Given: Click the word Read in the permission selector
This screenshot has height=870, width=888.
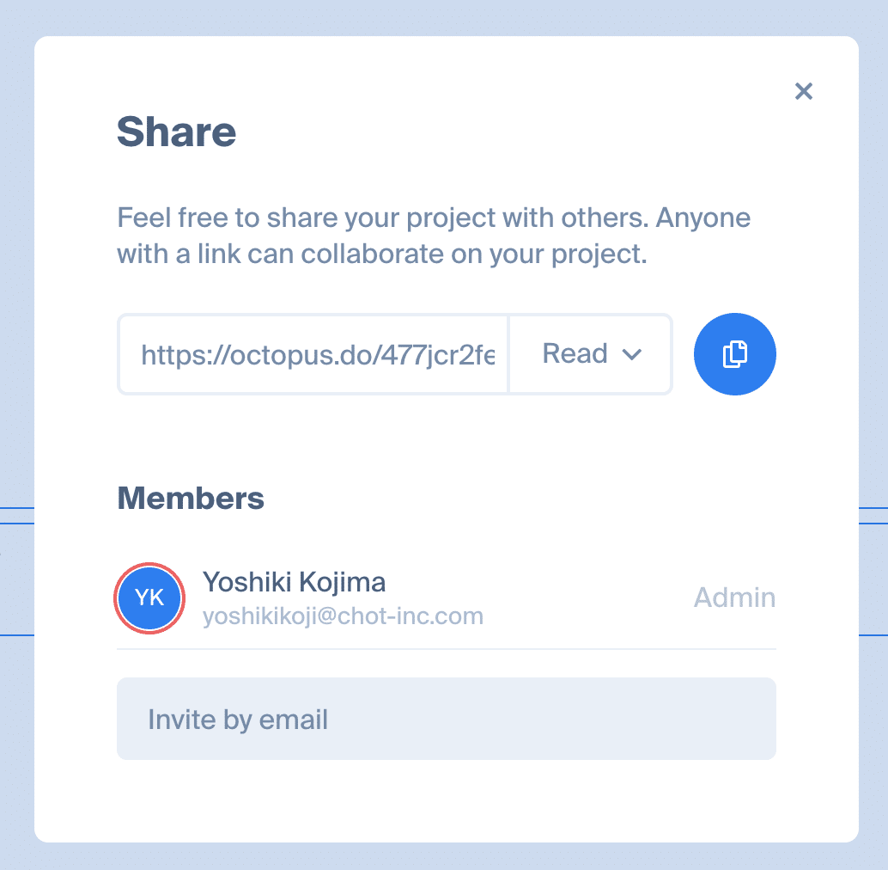Looking at the screenshot, I should 575,353.
